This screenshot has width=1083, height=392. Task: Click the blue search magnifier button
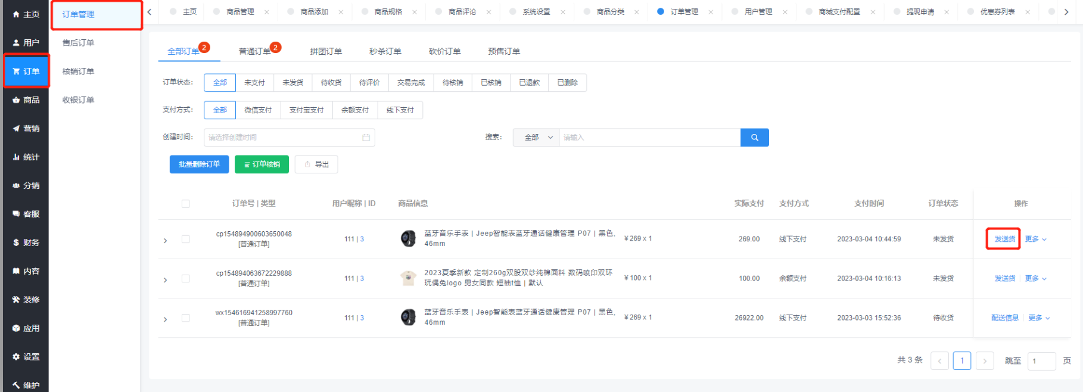(x=754, y=138)
